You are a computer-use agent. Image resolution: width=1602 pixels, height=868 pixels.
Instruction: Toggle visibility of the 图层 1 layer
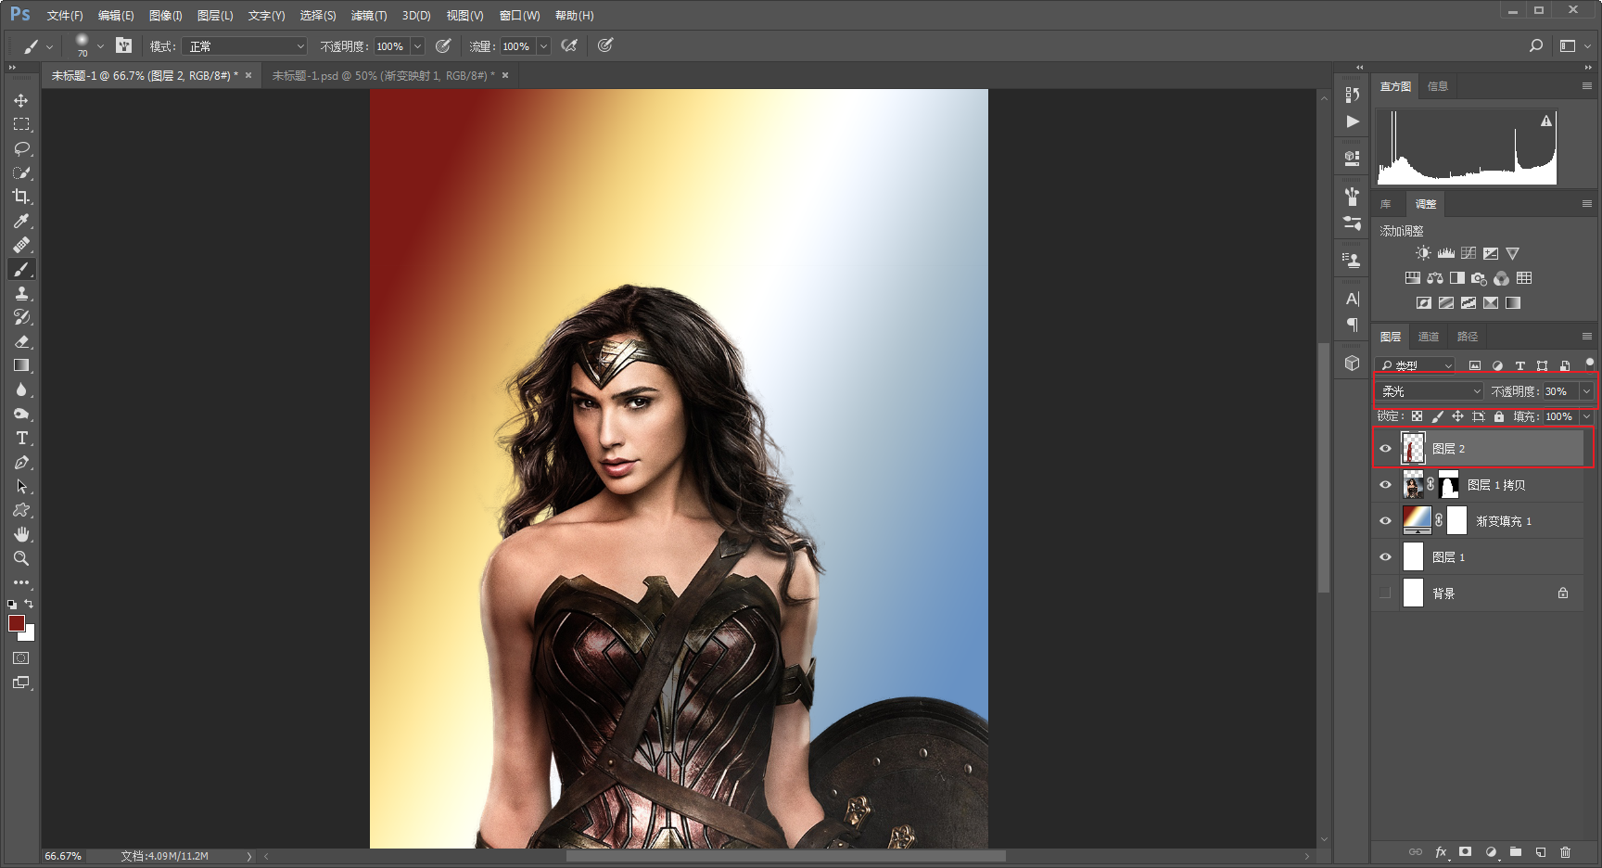coord(1386,557)
